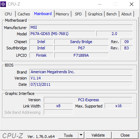Click the Southbridge Rev. value B3
Viewport: 140px width, 139px height.
tap(127, 48)
